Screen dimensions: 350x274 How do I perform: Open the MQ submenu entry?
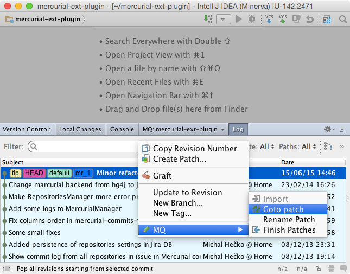tap(193, 230)
